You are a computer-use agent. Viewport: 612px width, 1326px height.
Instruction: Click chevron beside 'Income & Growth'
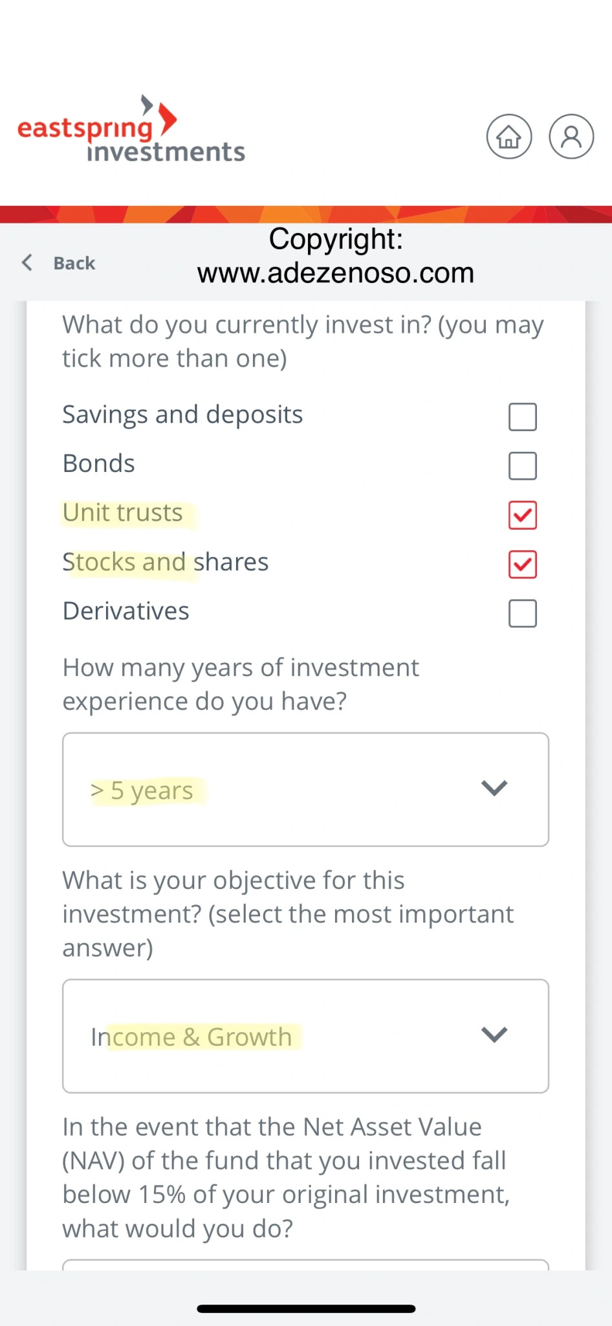coord(494,1035)
